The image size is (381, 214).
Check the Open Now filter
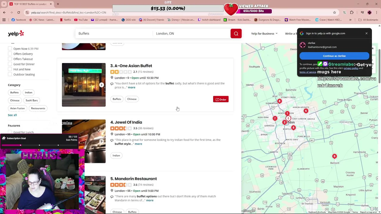(10, 48)
